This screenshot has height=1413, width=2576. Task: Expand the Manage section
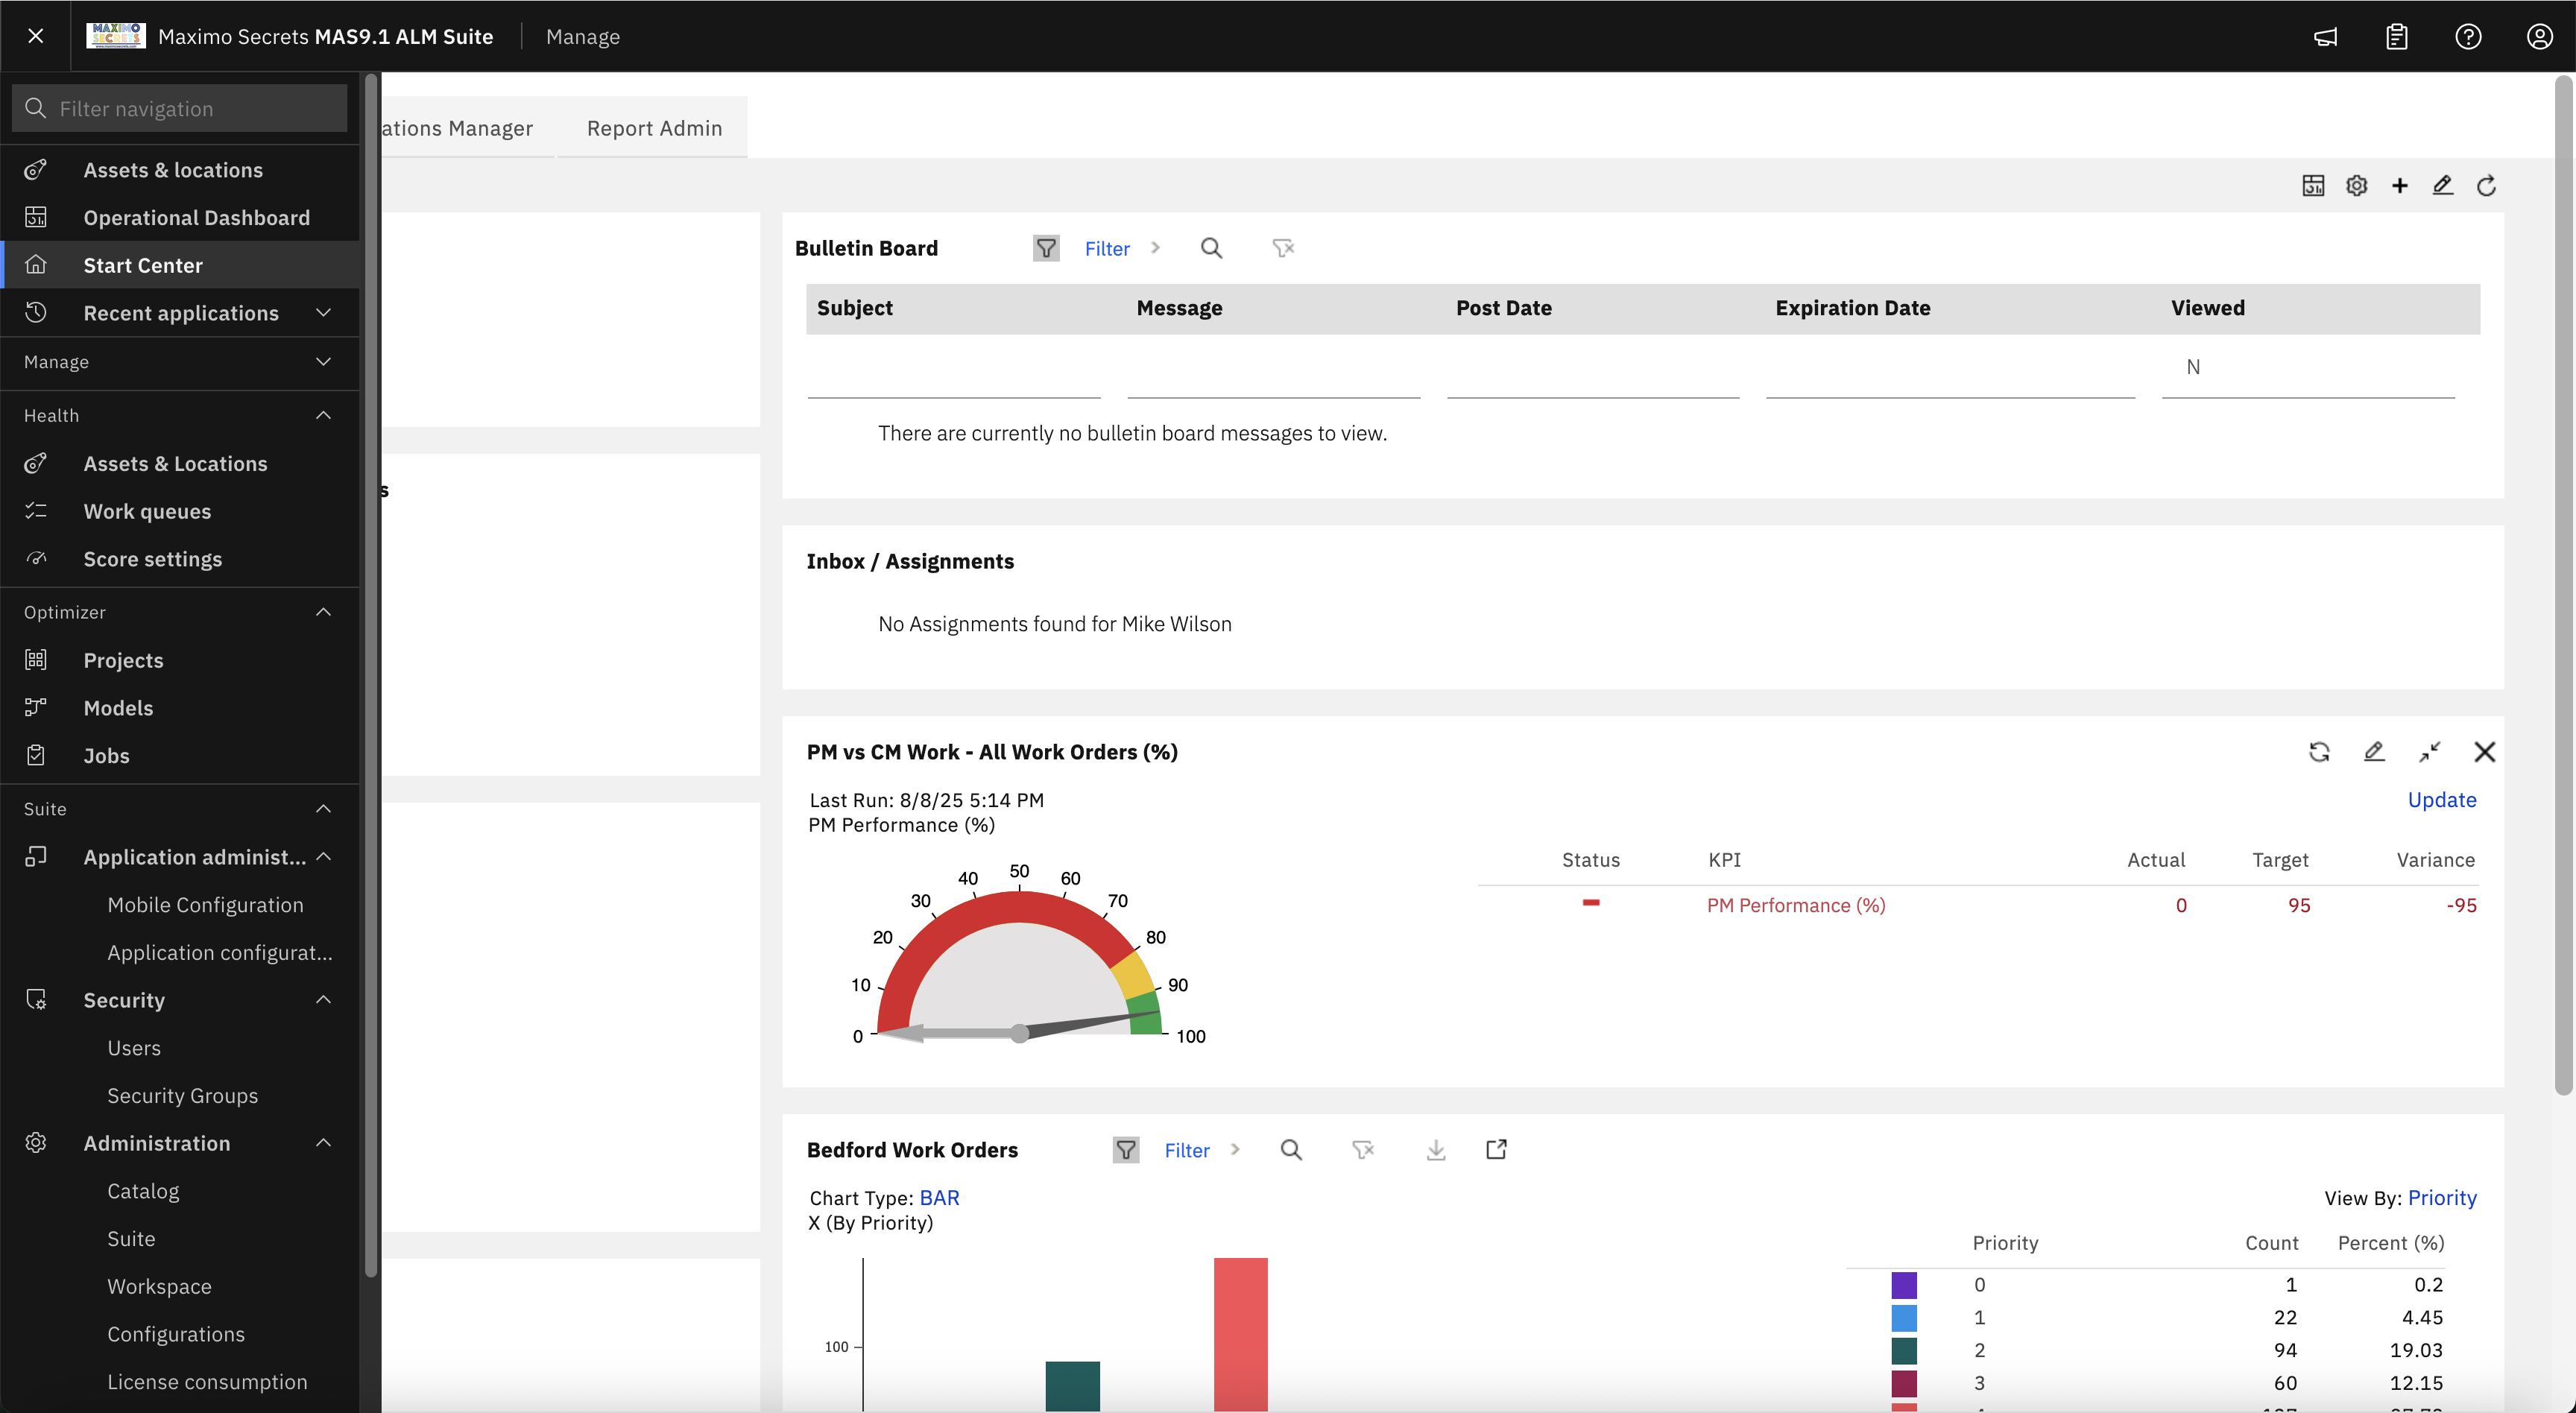coord(322,362)
